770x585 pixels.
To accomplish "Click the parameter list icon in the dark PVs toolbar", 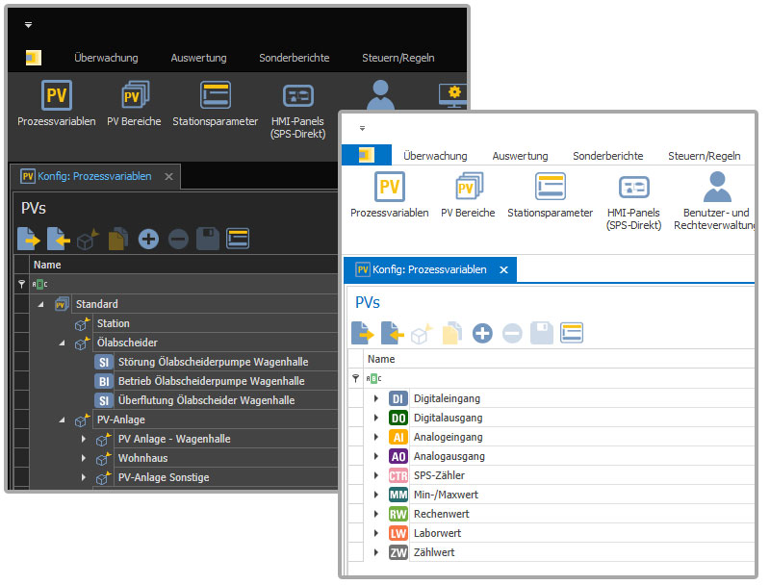I will [x=238, y=239].
